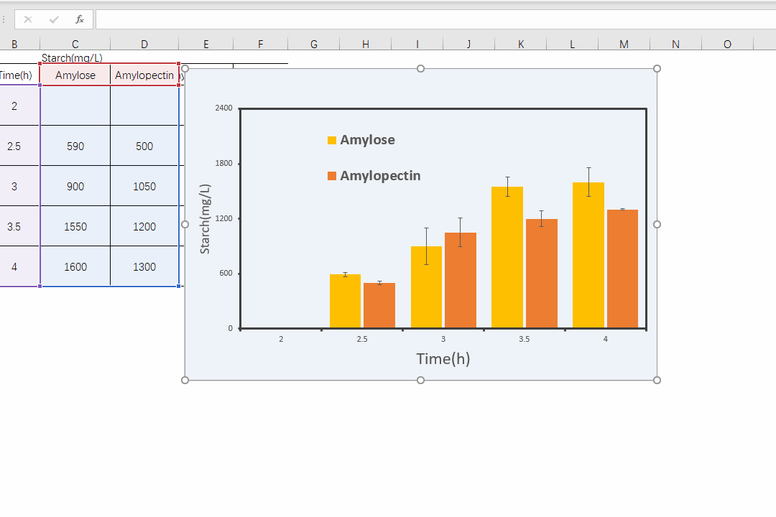Select the Amylose legend entry in chart
The width and height of the screenshot is (776, 517).
361,140
